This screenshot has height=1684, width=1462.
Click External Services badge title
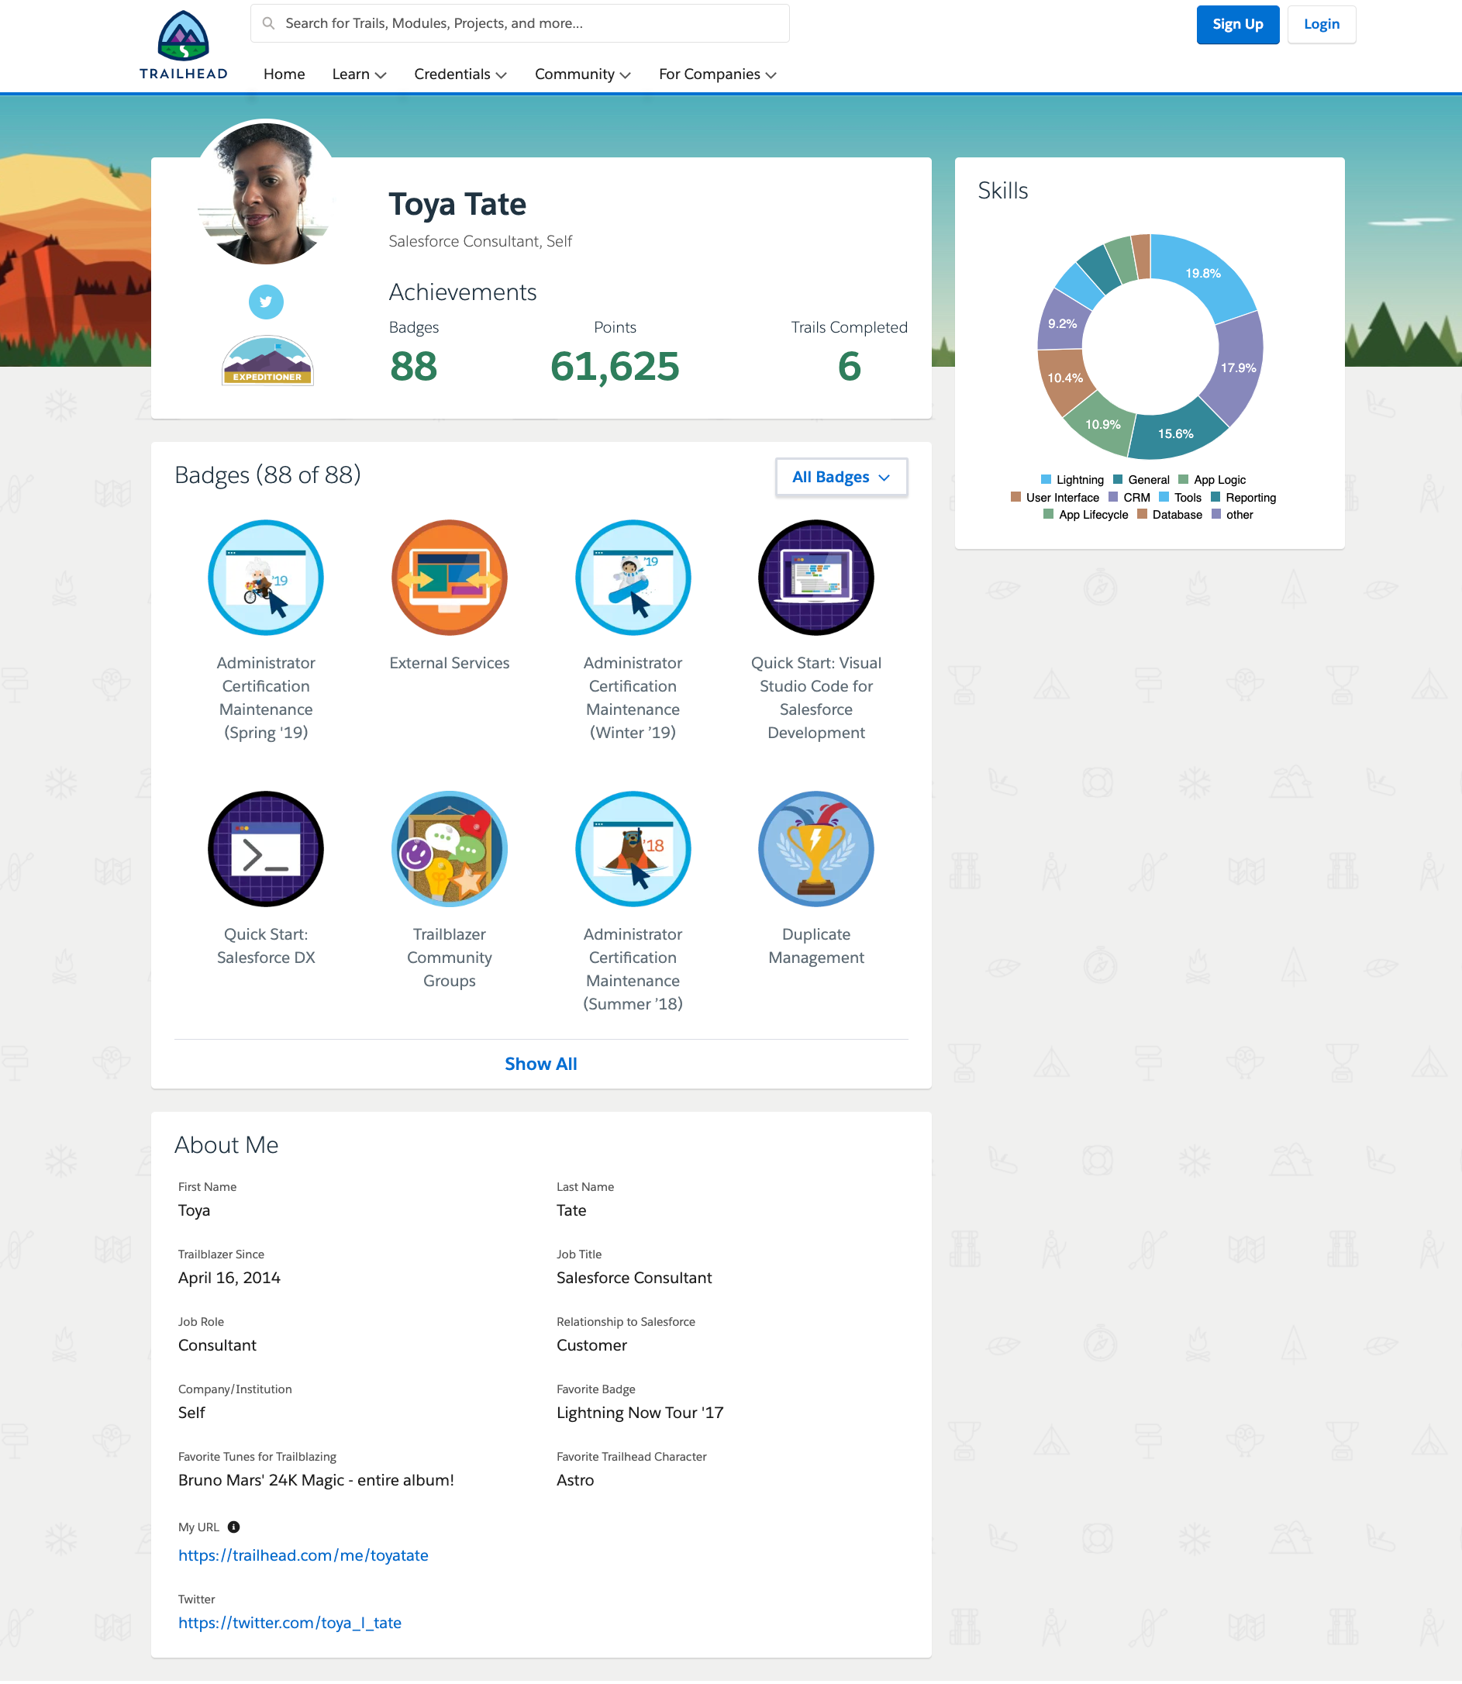pos(450,664)
